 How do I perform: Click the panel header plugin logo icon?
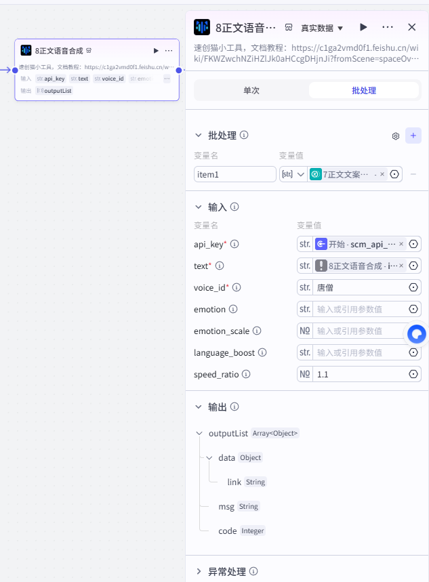[x=202, y=28]
